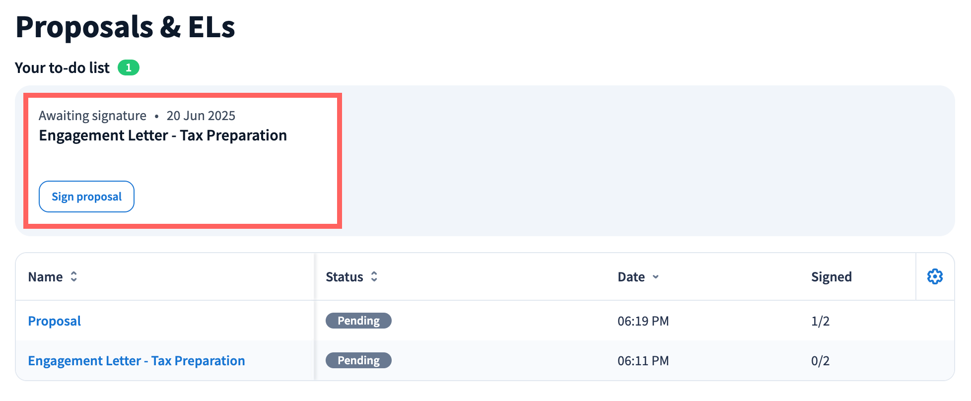The width and height of the screenshot is (971, 401).
Task: Click the green to-do count badge
Action: tap(129, 67)
